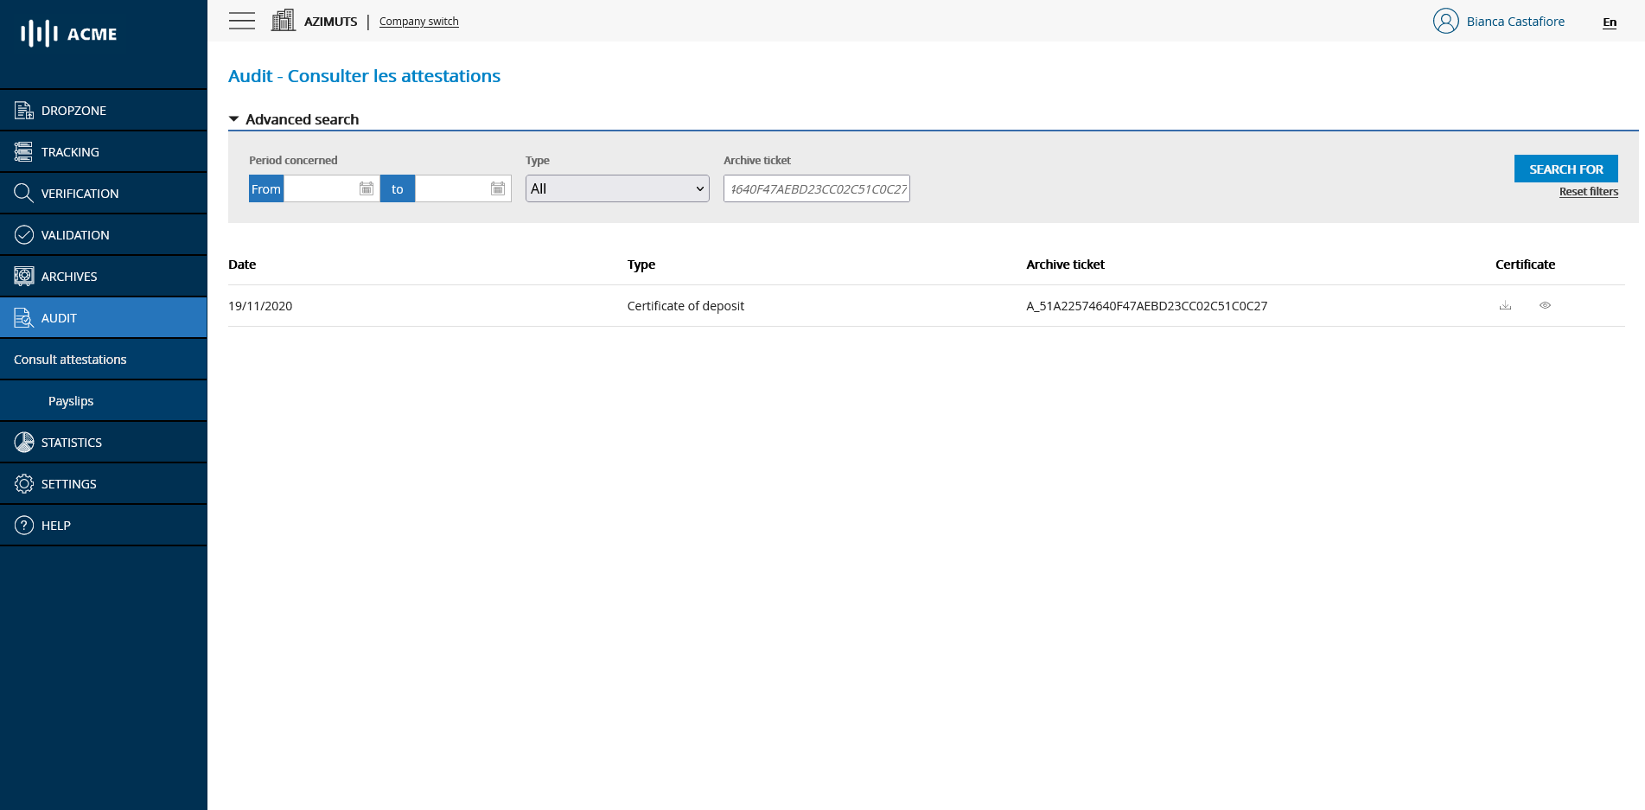Open the To date calendar picker

coord(498,188)
